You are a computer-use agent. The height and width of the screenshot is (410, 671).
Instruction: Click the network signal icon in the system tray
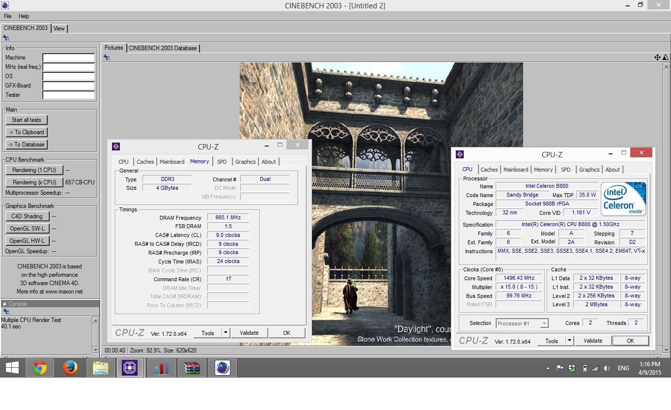595,368
